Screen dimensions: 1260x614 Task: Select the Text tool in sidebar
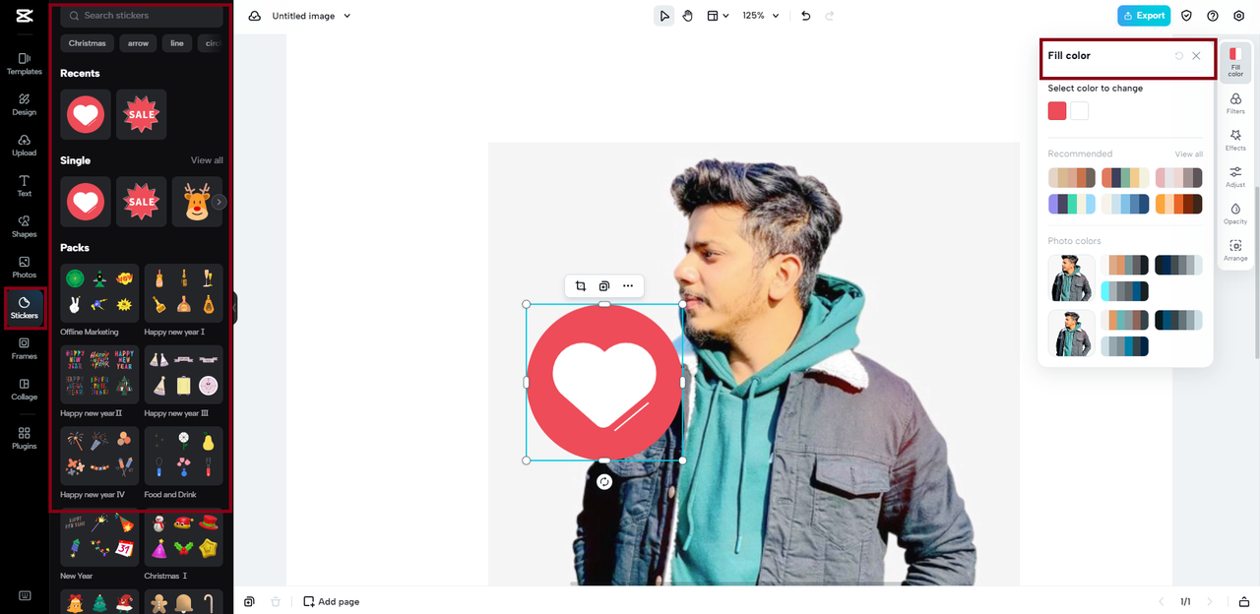tap(24, 186)
